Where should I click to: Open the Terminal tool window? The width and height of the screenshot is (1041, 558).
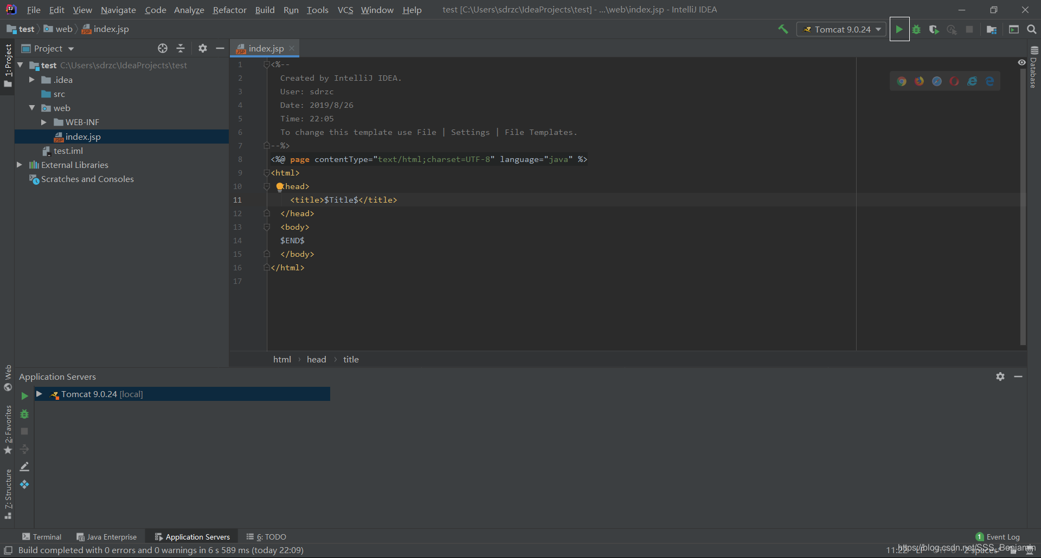(42, 537)
